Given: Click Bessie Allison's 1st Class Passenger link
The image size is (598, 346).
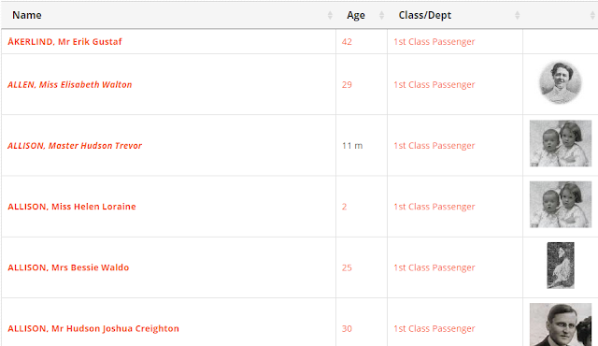Looking at the screenshot, I should [434, 267].
